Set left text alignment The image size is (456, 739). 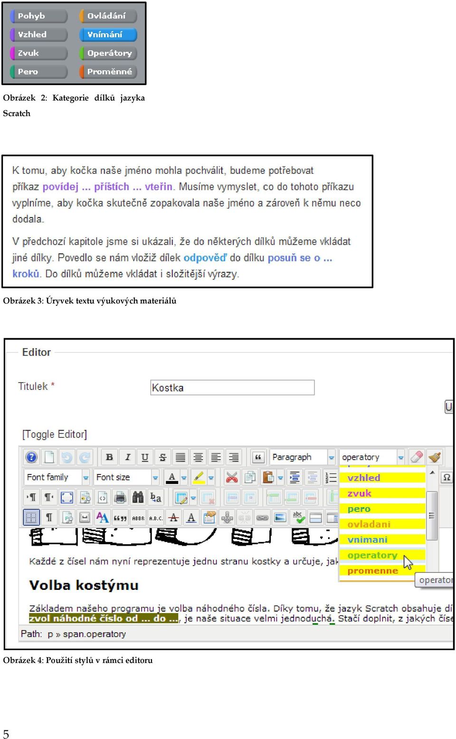click(216, 457)
